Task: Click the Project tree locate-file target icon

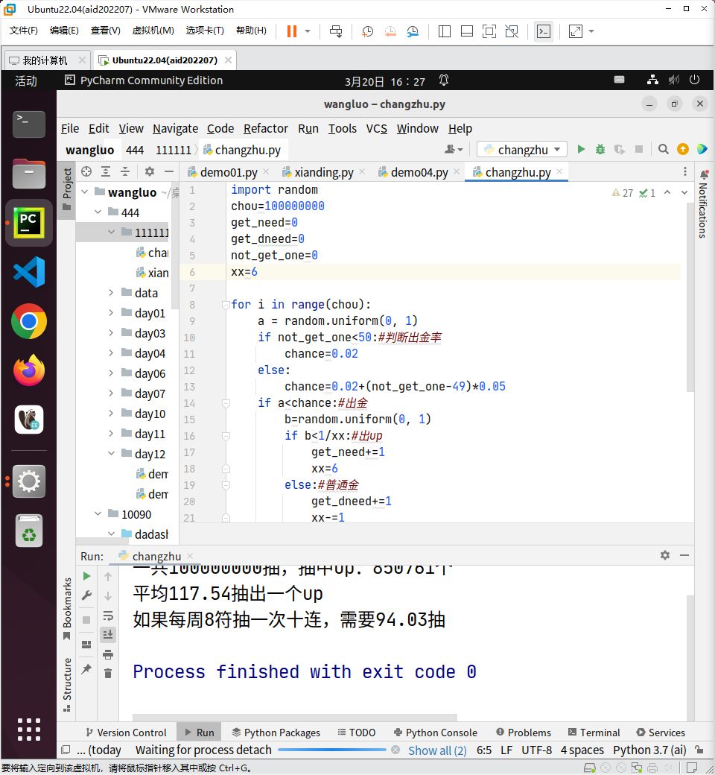Action: tap(86, 171)
